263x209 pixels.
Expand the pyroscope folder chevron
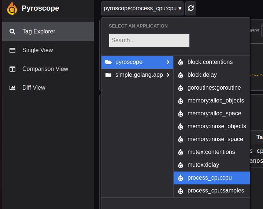click(x=168, y=62)
